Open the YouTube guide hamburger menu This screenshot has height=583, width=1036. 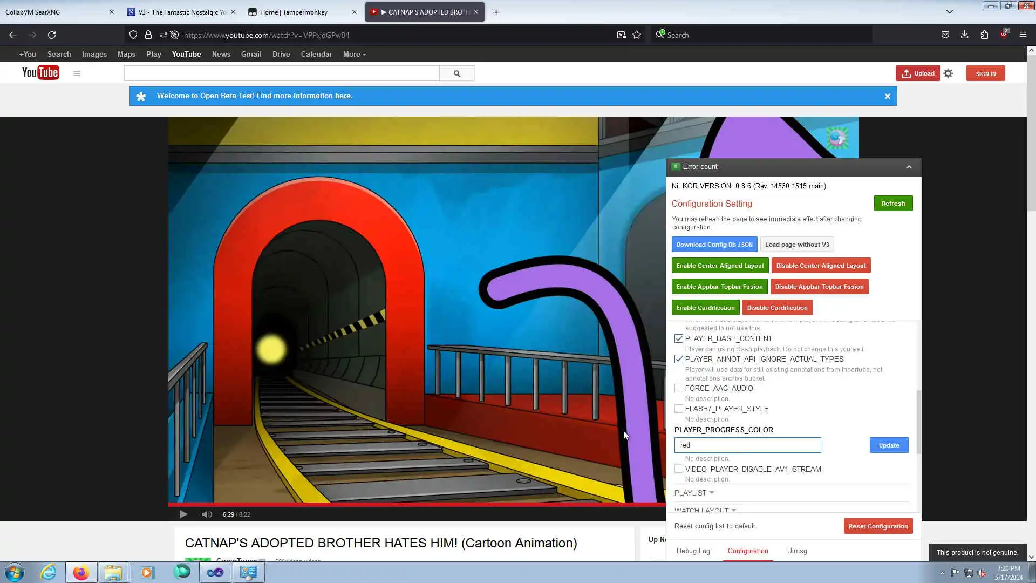(77, 73)
